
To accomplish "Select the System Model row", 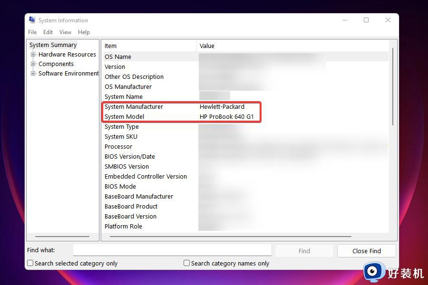I will click(246, 117).
